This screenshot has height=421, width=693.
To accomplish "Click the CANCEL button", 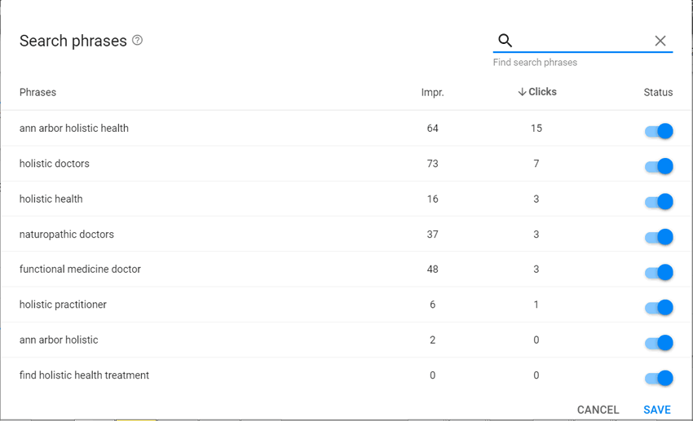I will click(598, 410).
